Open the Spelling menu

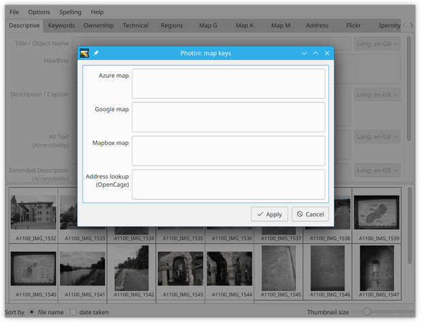(70, 12)
